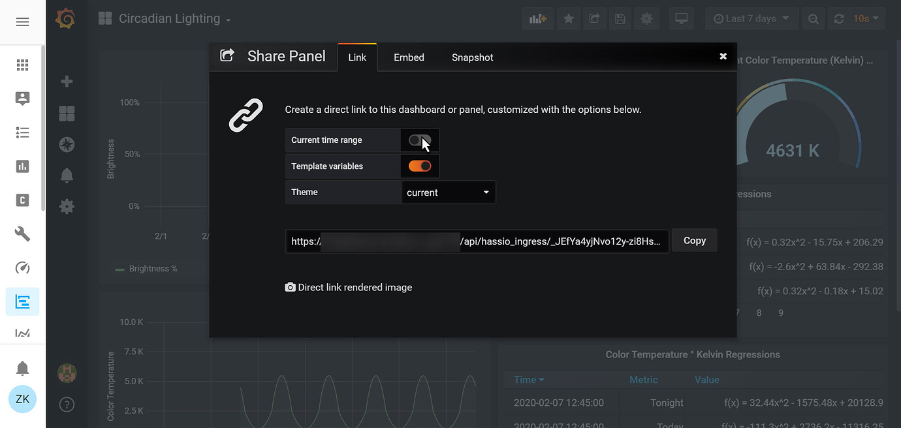Open the Theme dropdown set to current
The height and width of the screenshot is (428, 901).
pos(448,192)
